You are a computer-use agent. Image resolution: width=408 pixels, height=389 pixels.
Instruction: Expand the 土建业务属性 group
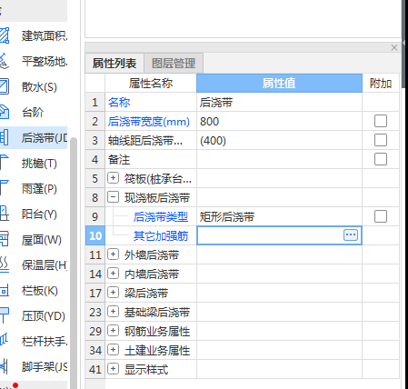[113, 350]
